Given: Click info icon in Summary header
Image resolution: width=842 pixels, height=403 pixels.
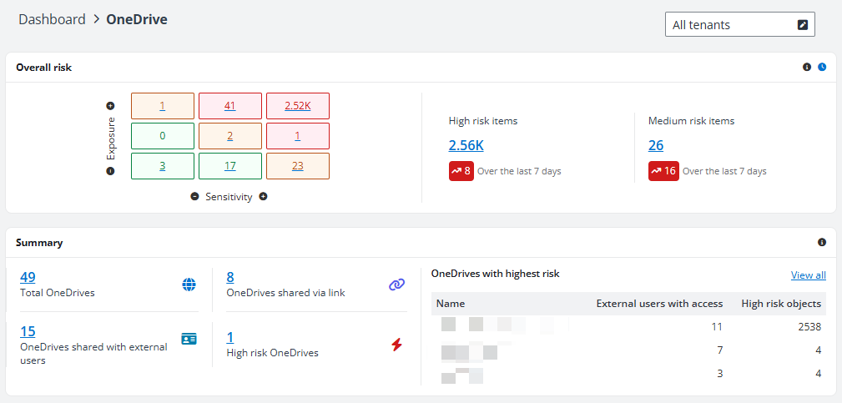Looking at the screenshot, I should point(822,243).
